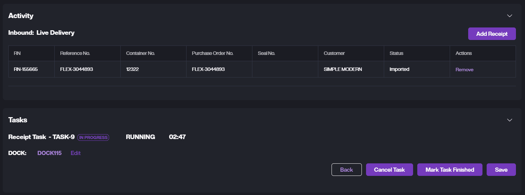
Task: Remove receipt RN-155665 from the table
Action: click(464, 70)
